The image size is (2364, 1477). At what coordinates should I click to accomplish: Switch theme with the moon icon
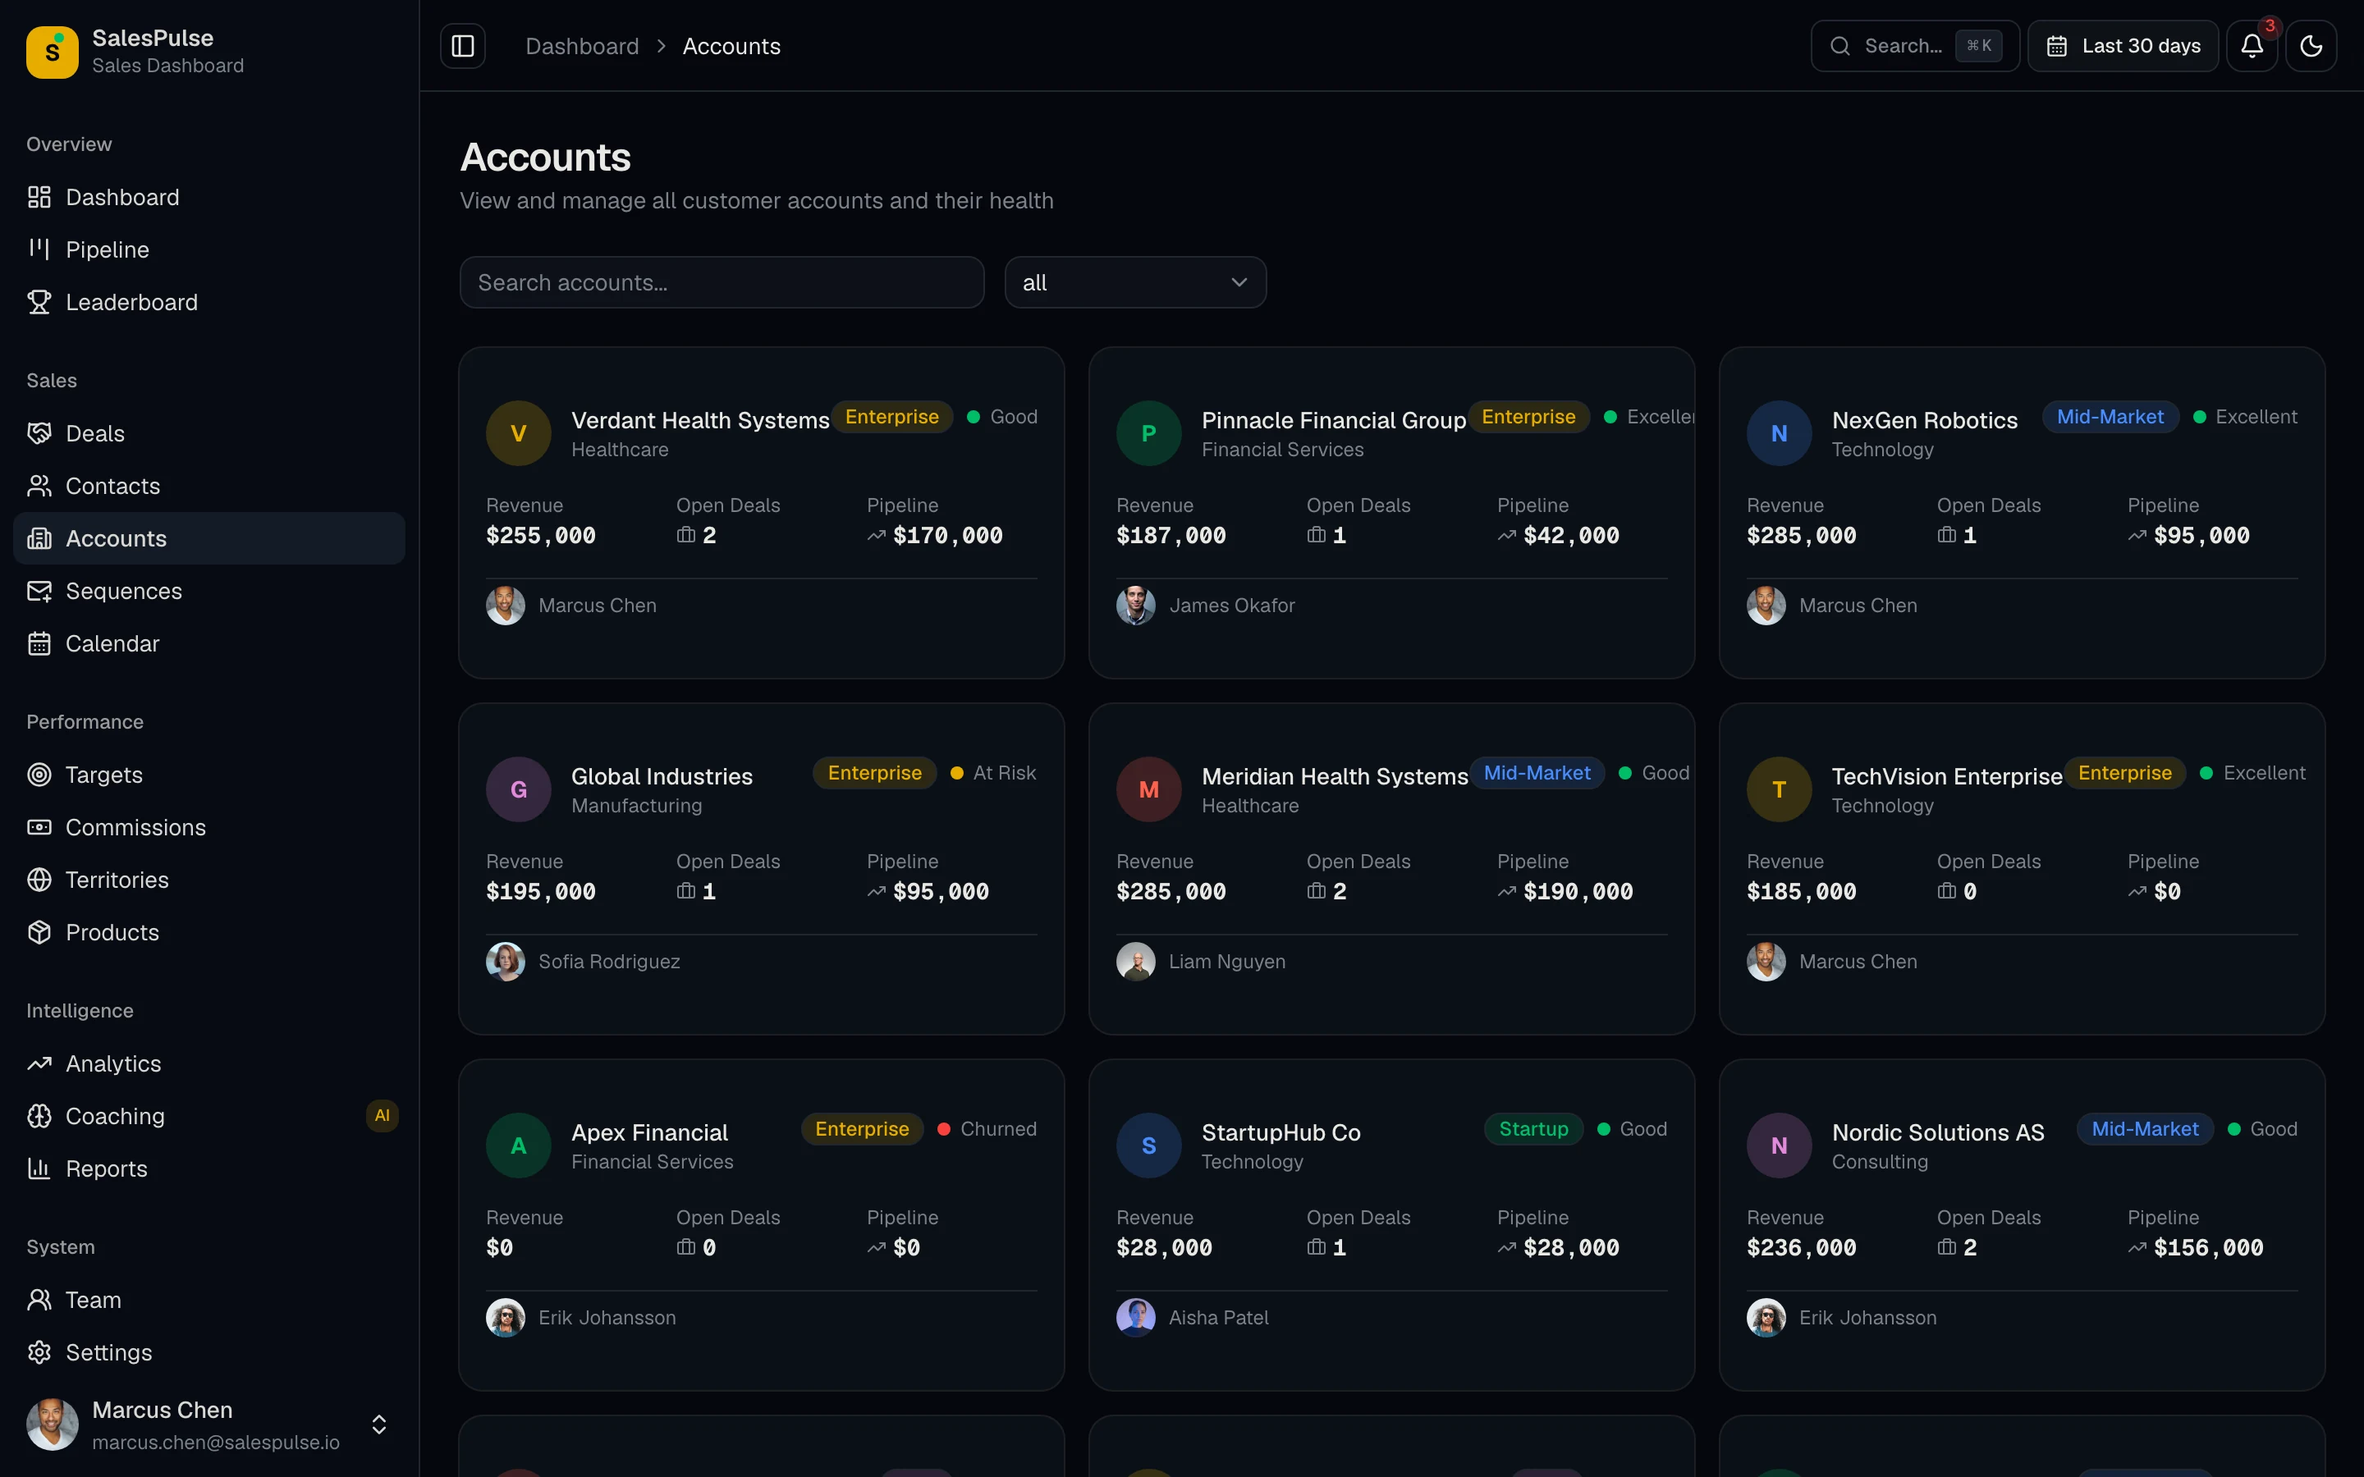2311,46
